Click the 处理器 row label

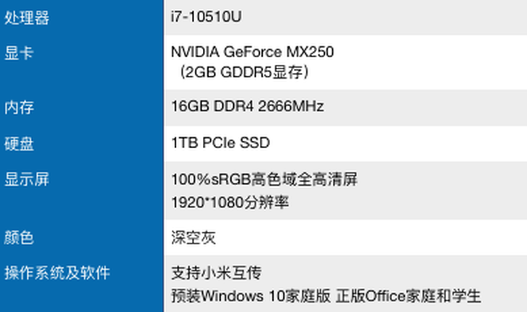(x=27, y=17)
